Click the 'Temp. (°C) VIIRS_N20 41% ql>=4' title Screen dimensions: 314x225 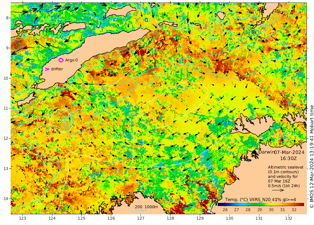260,200
